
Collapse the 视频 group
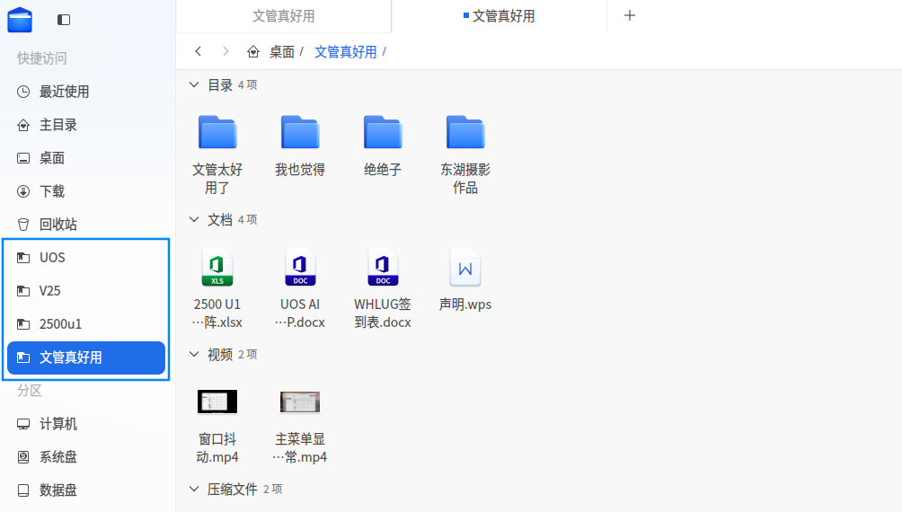194,354
